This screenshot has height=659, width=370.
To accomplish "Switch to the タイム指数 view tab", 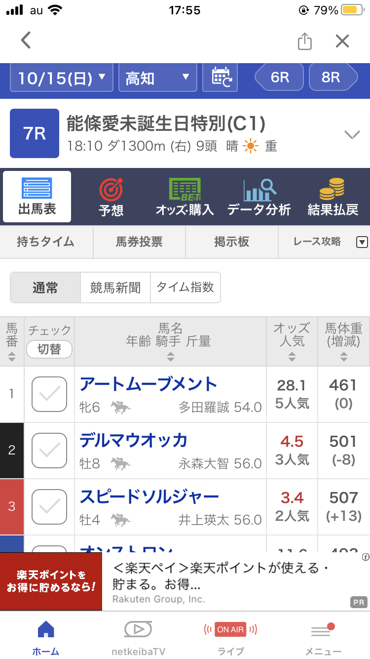I will [x=185, y=288].
